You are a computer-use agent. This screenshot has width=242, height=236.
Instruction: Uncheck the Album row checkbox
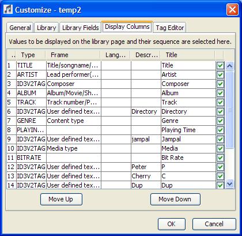point(220,93)
